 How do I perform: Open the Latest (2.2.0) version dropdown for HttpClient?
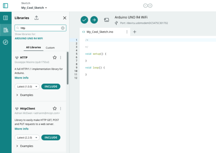pyautogui.click(x=27, y=137)
